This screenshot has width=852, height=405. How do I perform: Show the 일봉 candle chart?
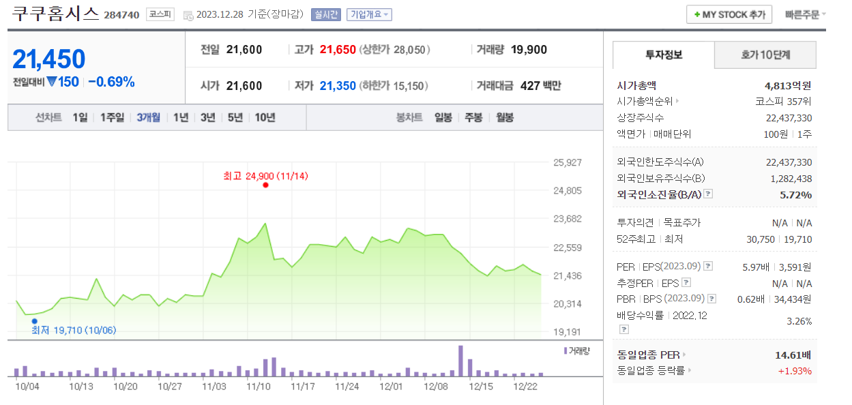443,117
